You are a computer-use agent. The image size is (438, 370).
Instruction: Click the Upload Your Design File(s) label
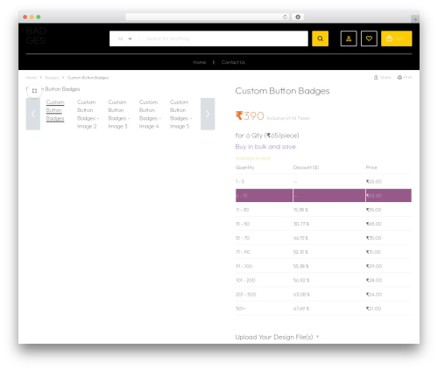[274, 337]
